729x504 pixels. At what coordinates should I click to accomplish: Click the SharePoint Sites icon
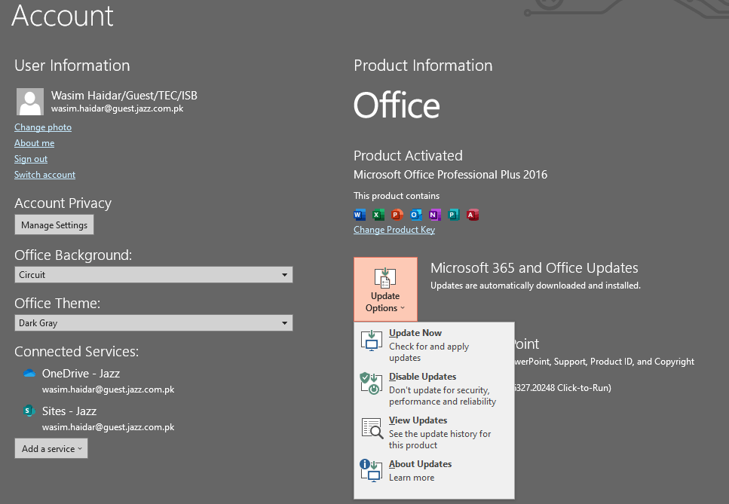(29, 411)
